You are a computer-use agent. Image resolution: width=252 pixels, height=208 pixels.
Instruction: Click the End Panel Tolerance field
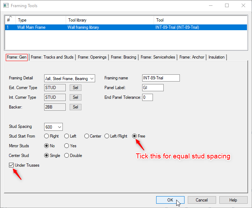[147, 97]
